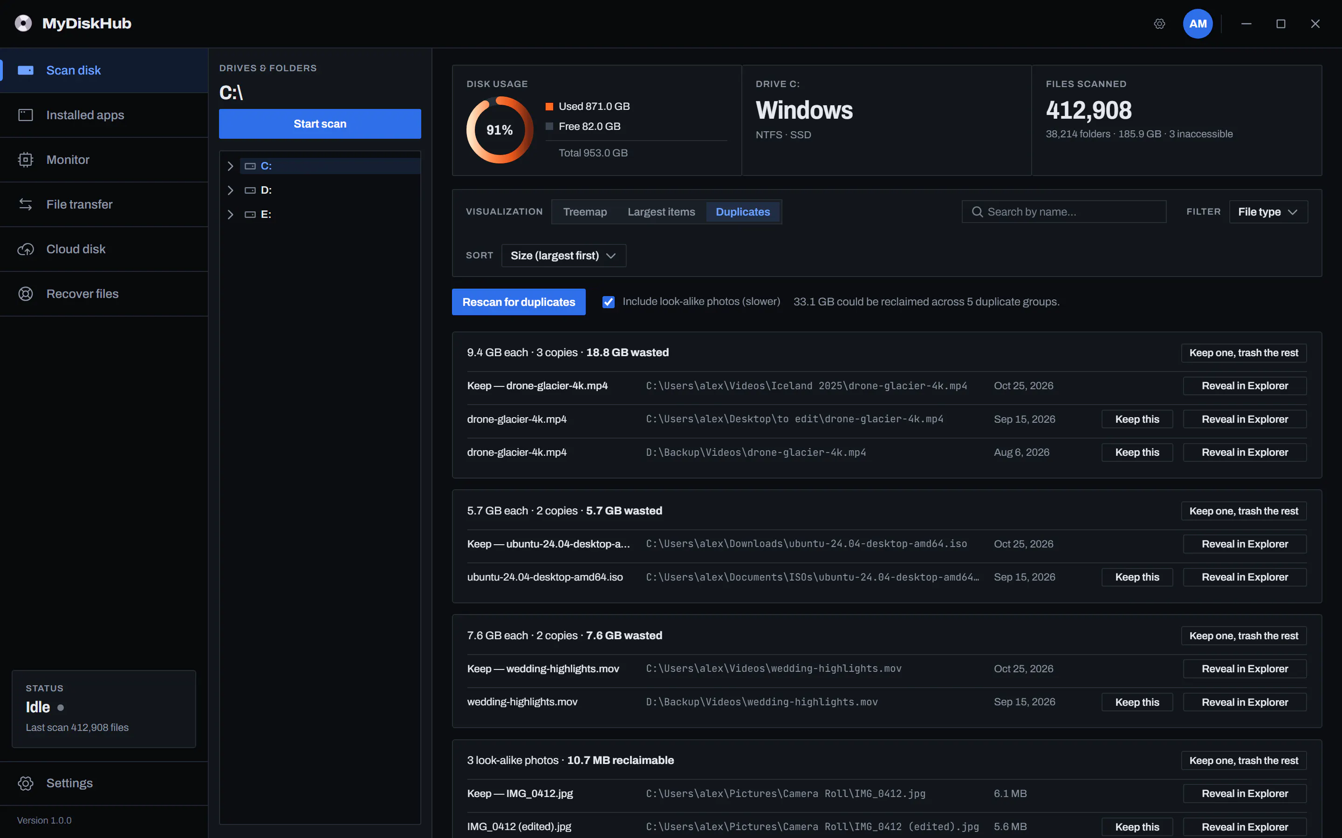Reveal IMG_0412.jpg in Explorer
The image size is (1342, 838).
[x=1245, y=794]
